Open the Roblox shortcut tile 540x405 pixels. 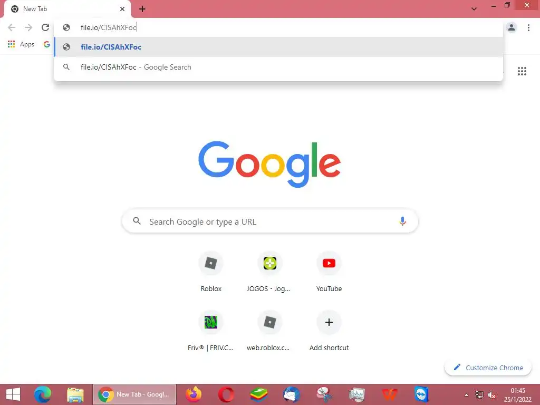211,272
